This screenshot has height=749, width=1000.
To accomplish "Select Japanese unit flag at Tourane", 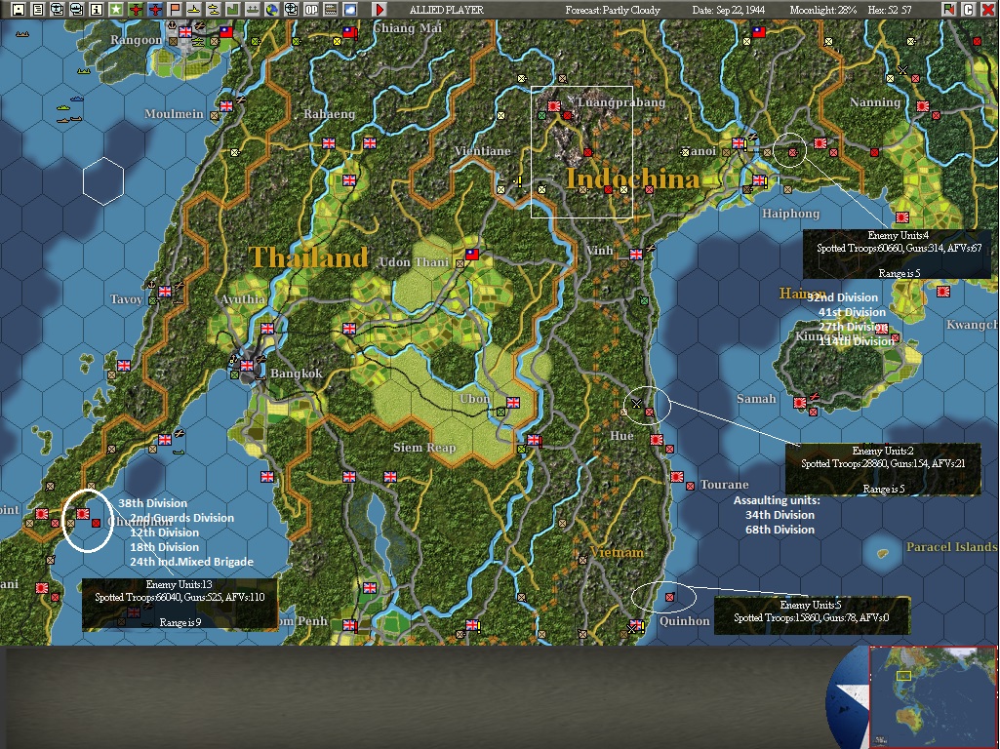I will tap(677, 476).
